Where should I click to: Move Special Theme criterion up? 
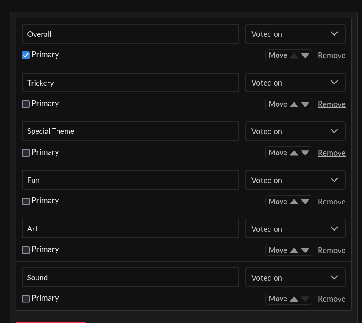294,153
